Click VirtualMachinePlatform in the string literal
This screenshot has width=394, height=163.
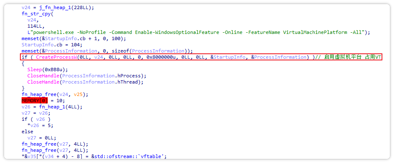coord(315,32)
